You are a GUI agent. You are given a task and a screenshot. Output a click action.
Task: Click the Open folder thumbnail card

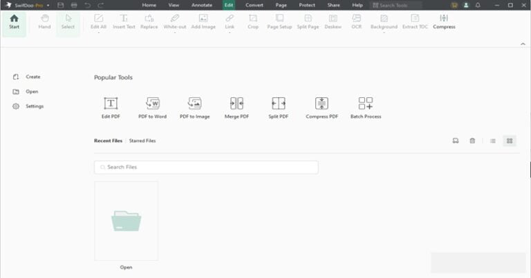(126, 221)
